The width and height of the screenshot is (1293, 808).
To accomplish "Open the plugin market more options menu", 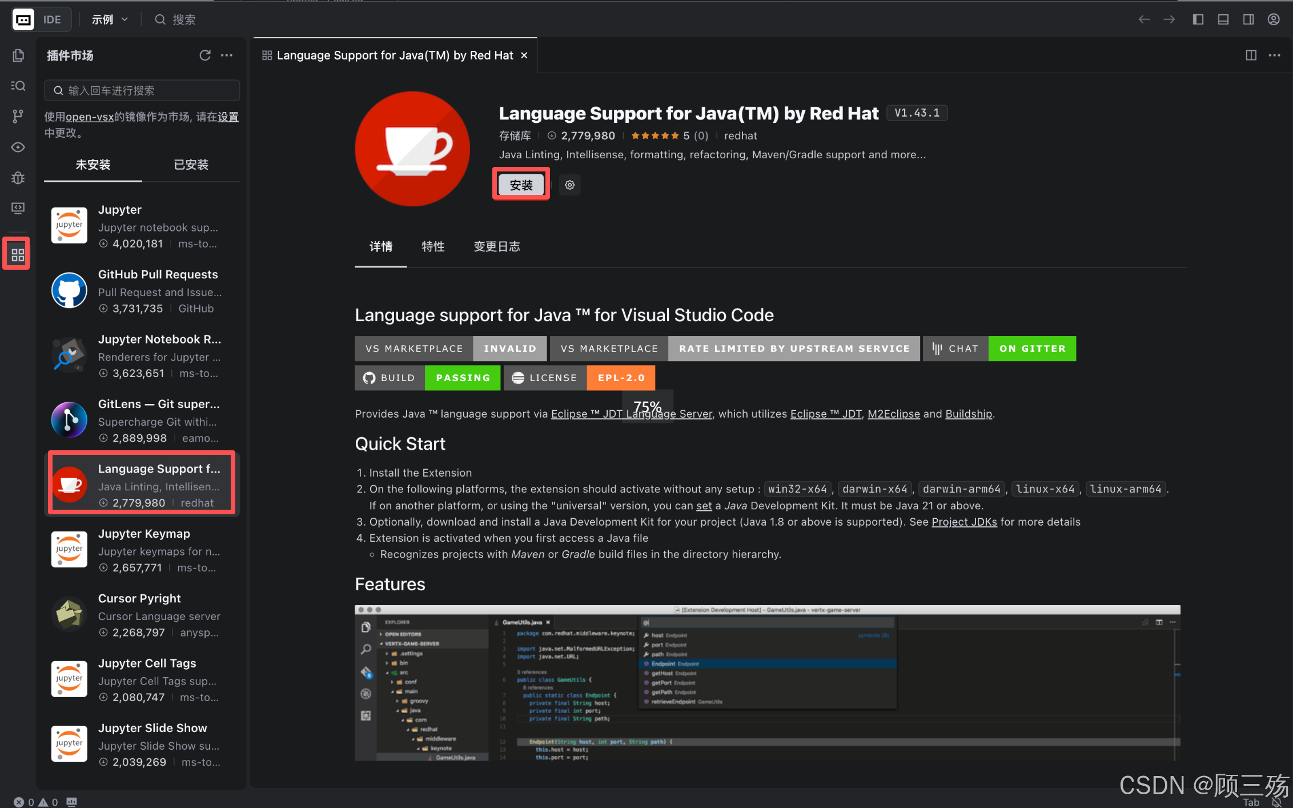I will [x=227, y=55].
